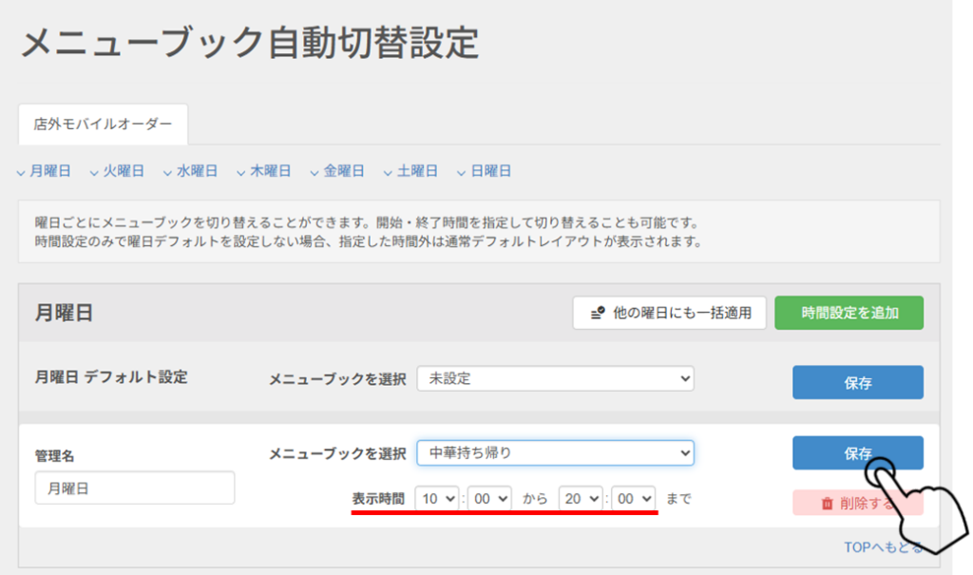Open the 中華持ち帰り menu book dropdown
The height and width of the screenshot is (575, 973).
(x=555, y=453)
